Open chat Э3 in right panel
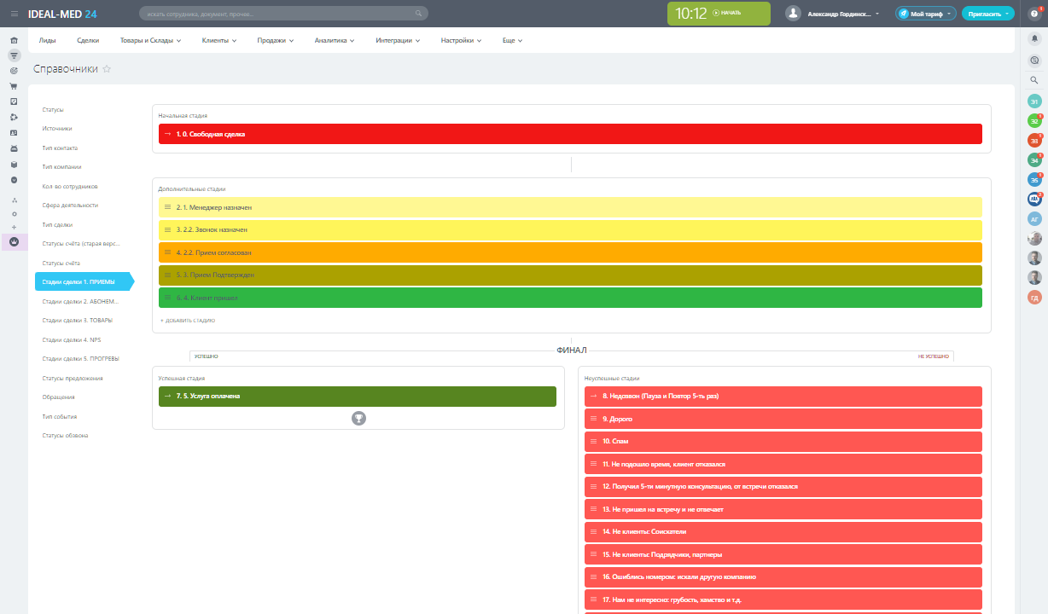The width and height of the screenshot is (1048, 614). 1034,141
